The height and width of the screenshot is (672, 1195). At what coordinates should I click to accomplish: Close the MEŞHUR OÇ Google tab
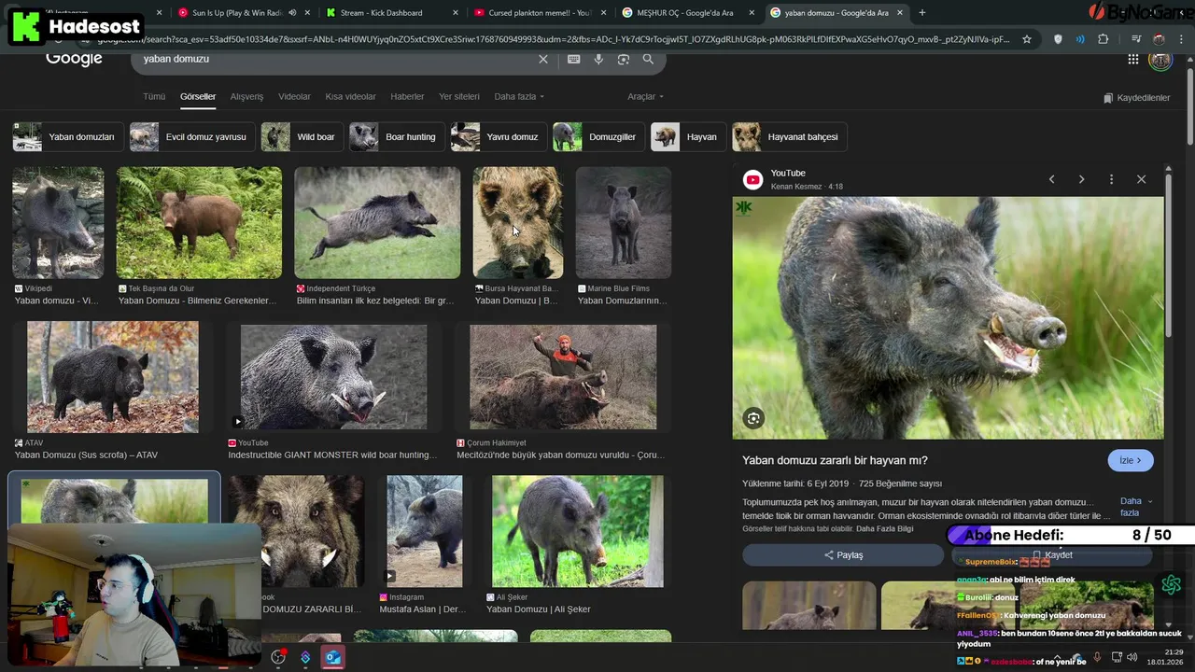752,13
